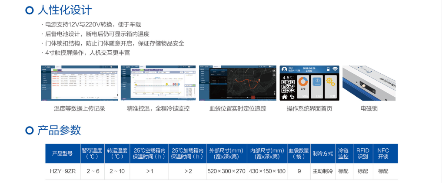442x183 pixels.
Task: Click the 25℃空载箱内保温时间 header
Action: tap(150, 154)
